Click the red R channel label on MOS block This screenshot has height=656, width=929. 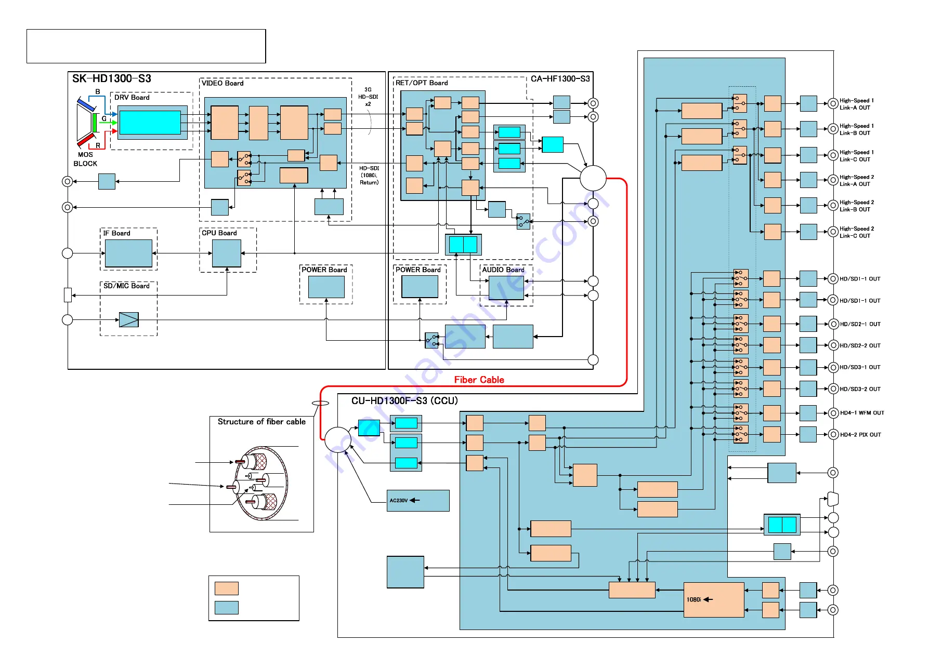coord(98,145)
